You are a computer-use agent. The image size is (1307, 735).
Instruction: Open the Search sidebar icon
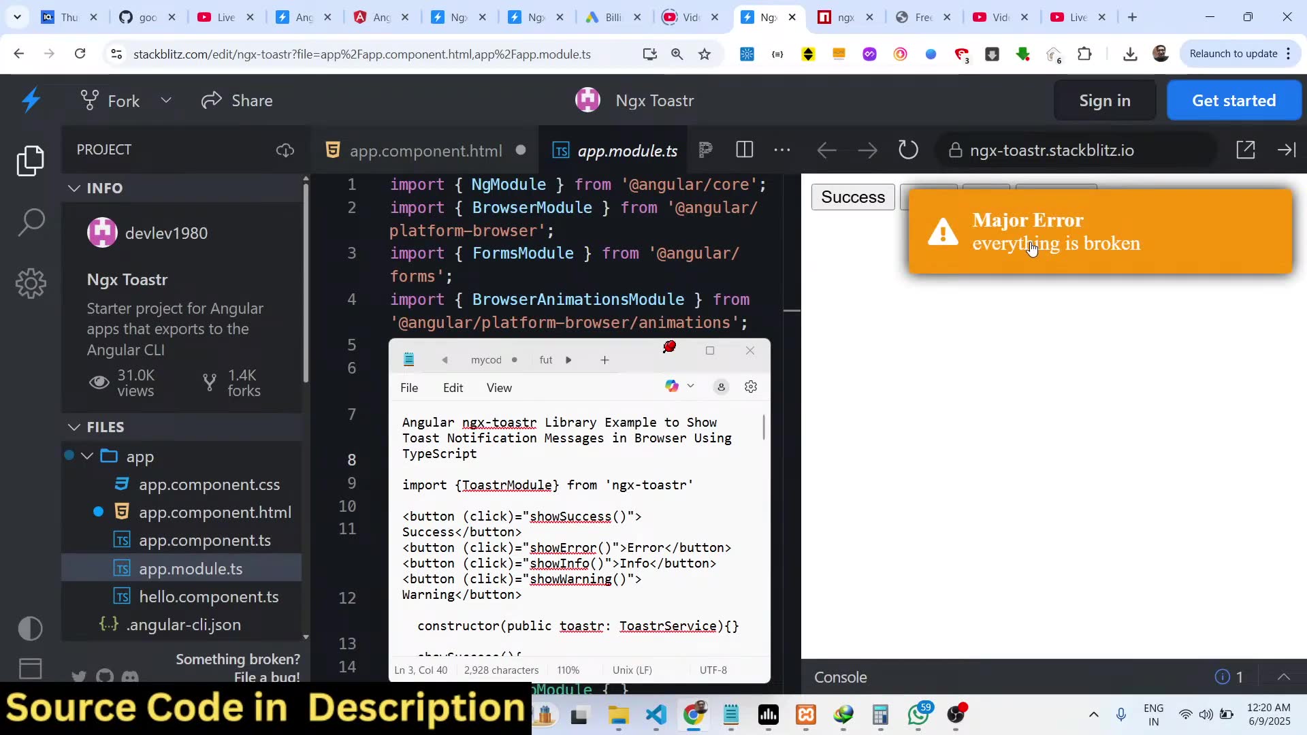[31, 222]
